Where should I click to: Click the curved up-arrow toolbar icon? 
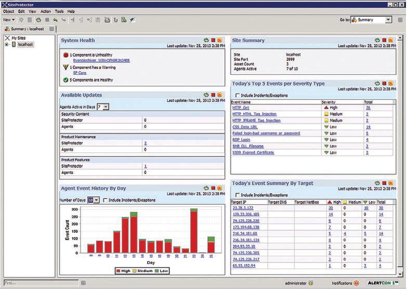coord(115,20)
